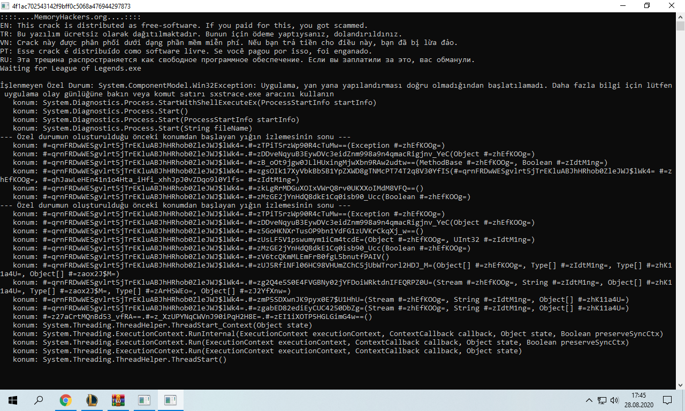Open the Windows Start menu
The image size is (685, 411).
pyautogui.click(x=12, y=400)
